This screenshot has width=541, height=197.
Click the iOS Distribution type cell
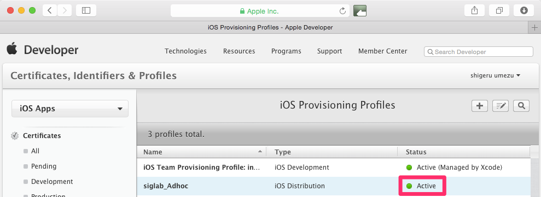coord(300,186)
